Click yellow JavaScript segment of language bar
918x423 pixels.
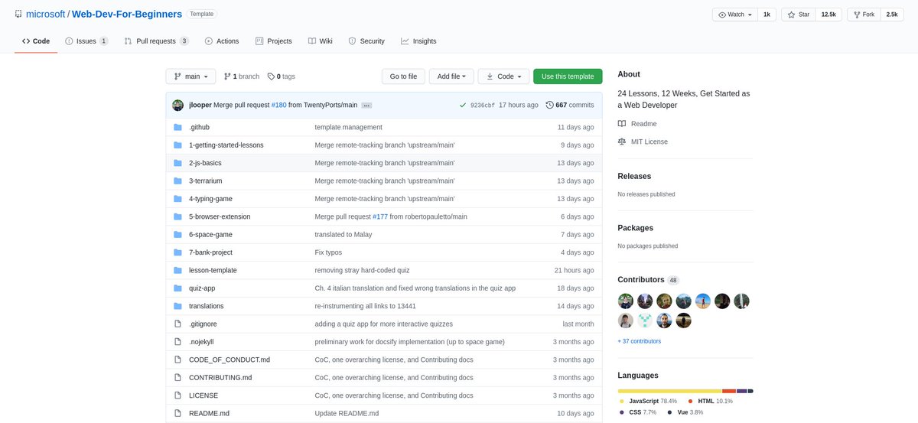pyautogui.click(x=669, y=391)
